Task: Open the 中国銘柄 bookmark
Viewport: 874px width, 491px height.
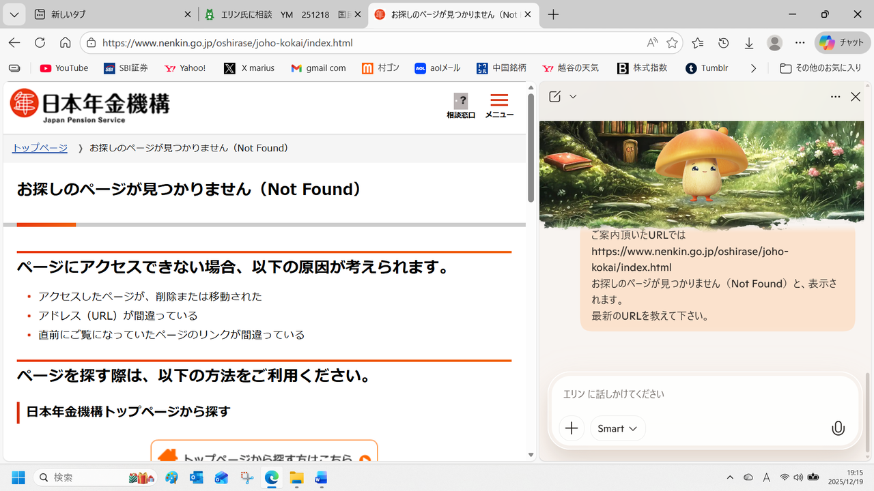Action: [502, 68]
